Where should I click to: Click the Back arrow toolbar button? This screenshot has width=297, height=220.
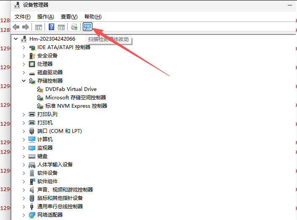pos(16,27)
